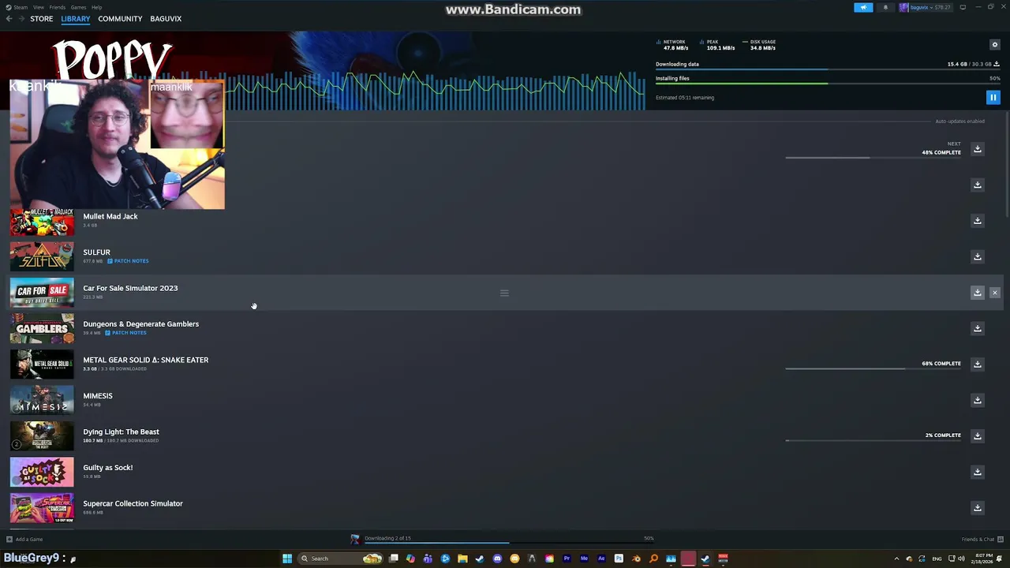The height and width of the screenshot is (568, 1010).
Task: Click downloads list scrollbar
Action: [1006, 166]
